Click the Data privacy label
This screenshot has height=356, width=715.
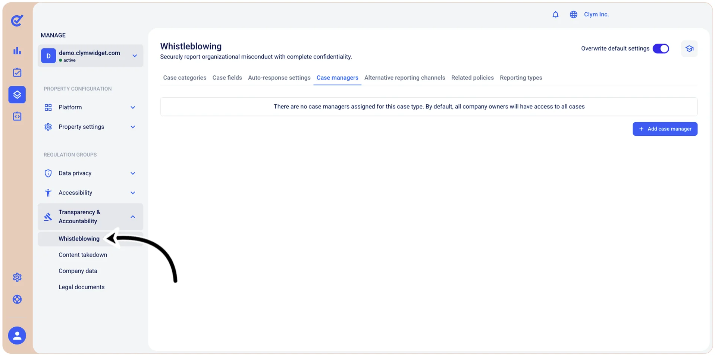click(x=75, y=173)
